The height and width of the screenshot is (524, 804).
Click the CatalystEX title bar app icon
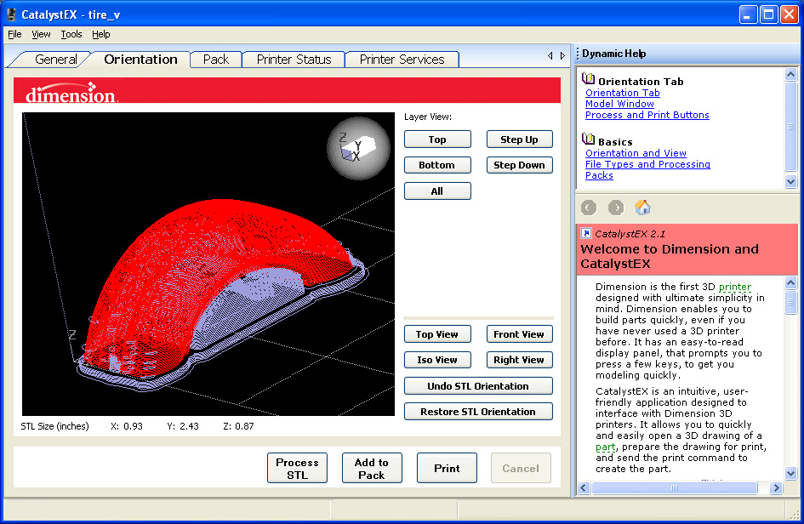11,14
